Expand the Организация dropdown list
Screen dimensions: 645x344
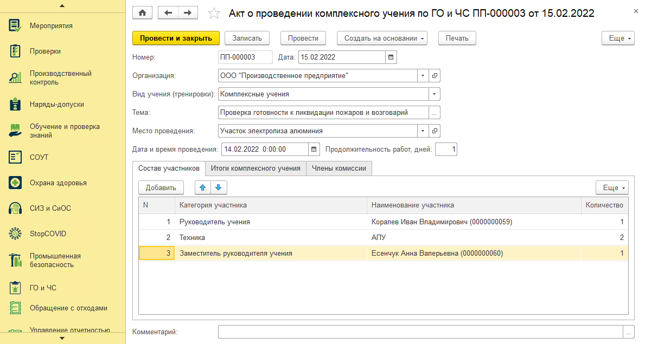click(x=423, y=76)
